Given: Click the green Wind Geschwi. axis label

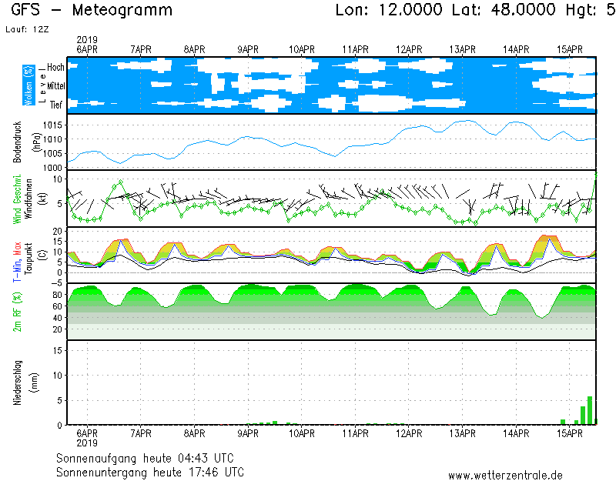Looking at the screenshot, I should click(x=17, y=199).
